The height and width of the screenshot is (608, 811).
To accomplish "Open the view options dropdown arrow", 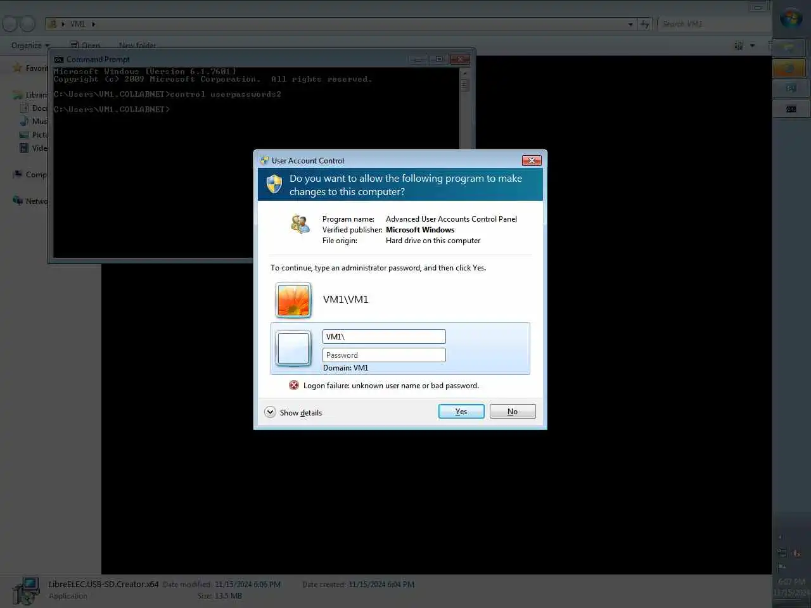I will [753, 46].
